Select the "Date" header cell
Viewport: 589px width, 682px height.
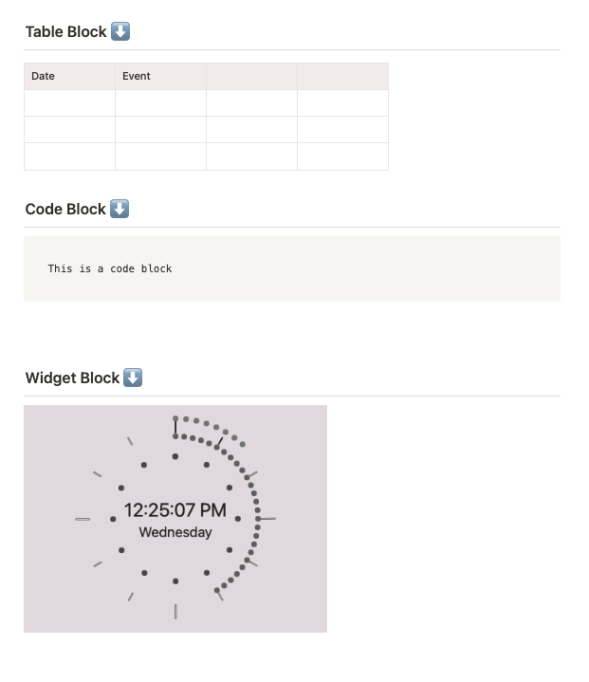69,76
